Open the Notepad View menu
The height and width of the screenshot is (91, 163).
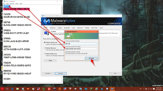(17, 4)
